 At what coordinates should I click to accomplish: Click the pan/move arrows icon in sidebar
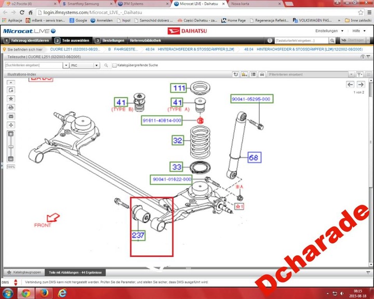click(11, 125)
